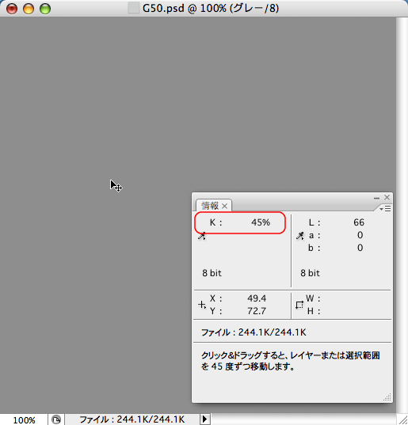Close the 情報 tab with its x
Viewport: 408px width, 425px height.
click(225, 207)
